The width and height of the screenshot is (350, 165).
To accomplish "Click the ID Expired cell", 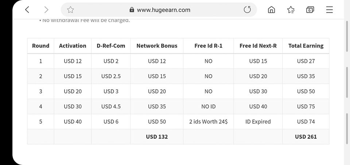I will pyautogui.click(x=258, y=121).
